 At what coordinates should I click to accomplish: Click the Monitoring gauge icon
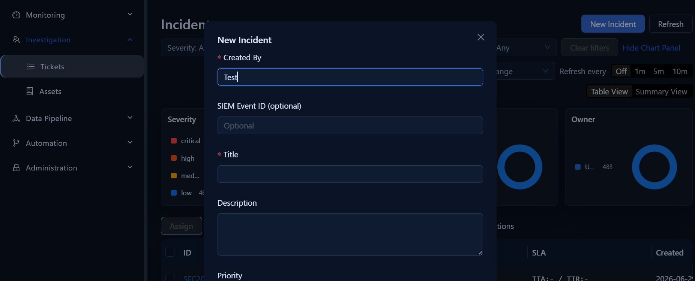tap(16, 15)
